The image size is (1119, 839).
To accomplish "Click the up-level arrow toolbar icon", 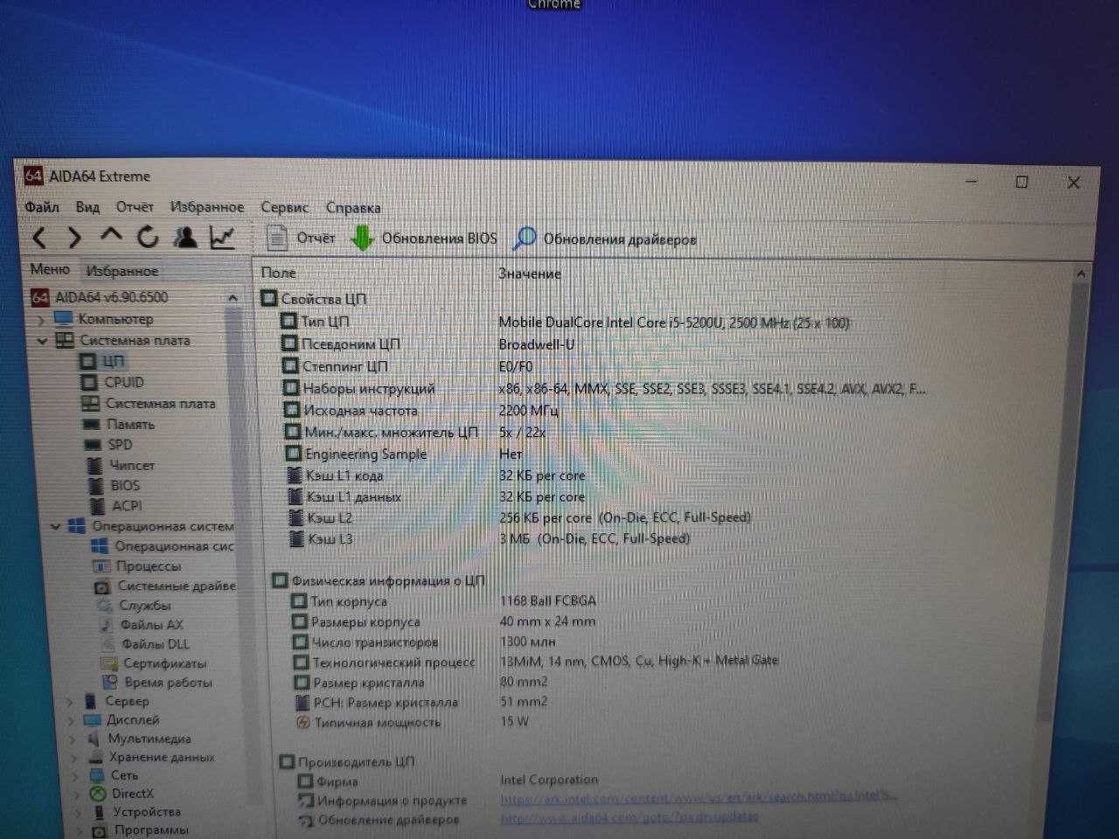I will point(111,234).
